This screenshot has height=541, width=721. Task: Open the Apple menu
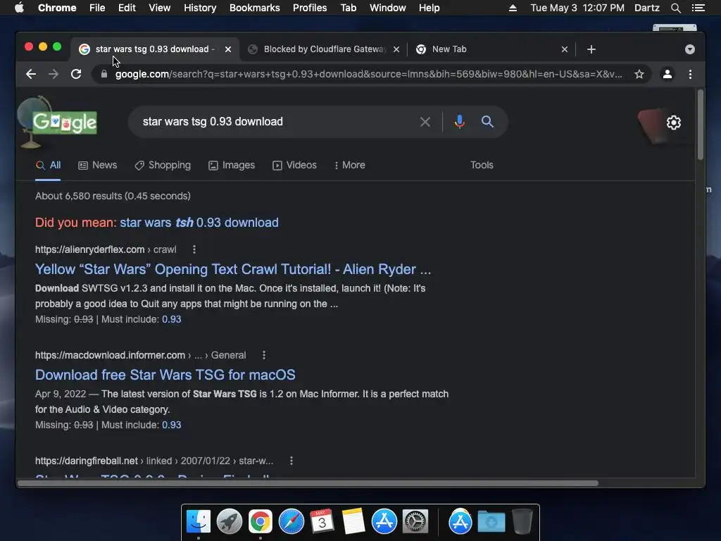click(x=19, y=8)
